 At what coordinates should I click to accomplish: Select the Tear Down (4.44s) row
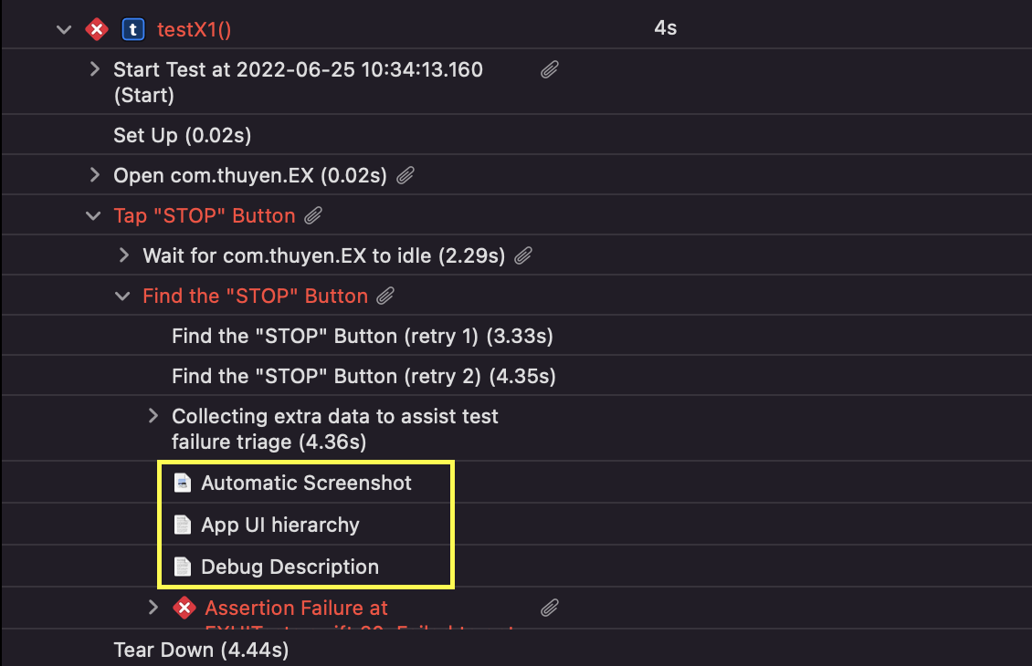point(201,650)
